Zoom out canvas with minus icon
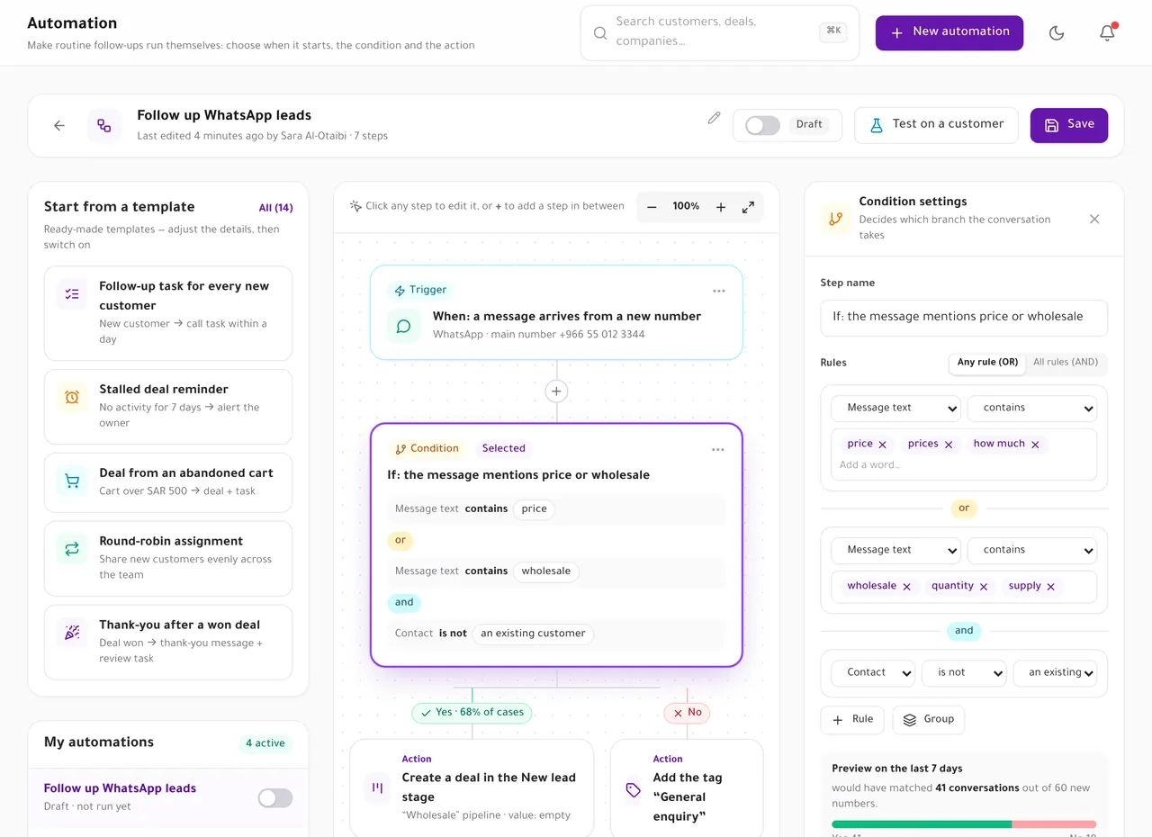 (x=652, y=207)
